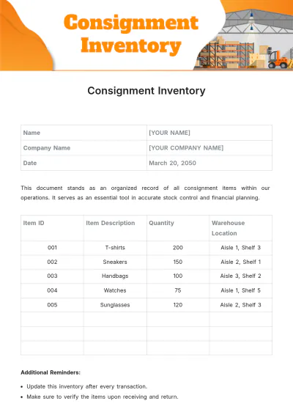Select item ID '004' cell
This screenshot has width=293, height=415.
[52, 290]
